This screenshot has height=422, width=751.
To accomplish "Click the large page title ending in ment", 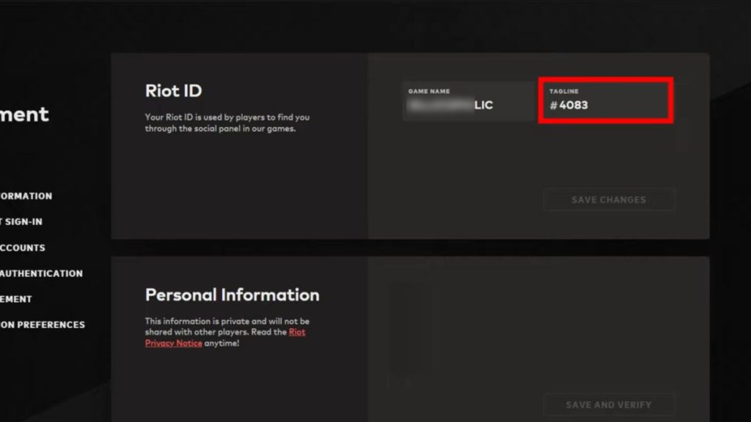I will tap(24, 114).
